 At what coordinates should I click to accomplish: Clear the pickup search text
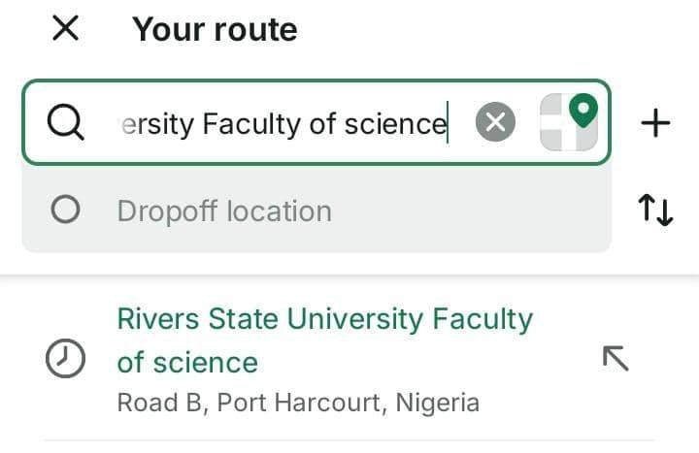[x=495, y=123]
